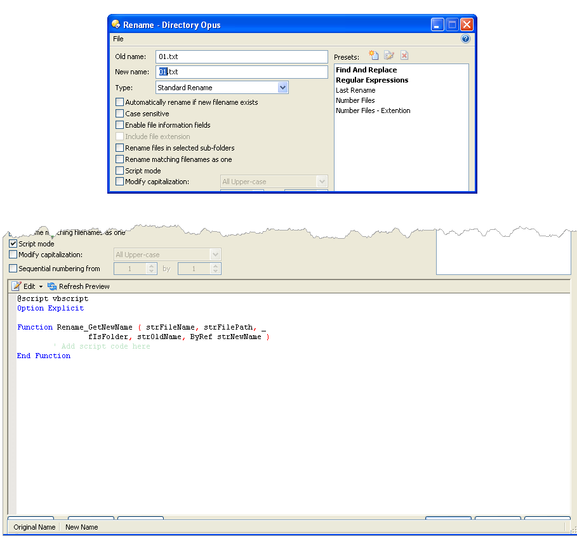Click the New name input field
Image resolution: width=577 pixels, height=541 pixels.
click(x=241, y=72)
